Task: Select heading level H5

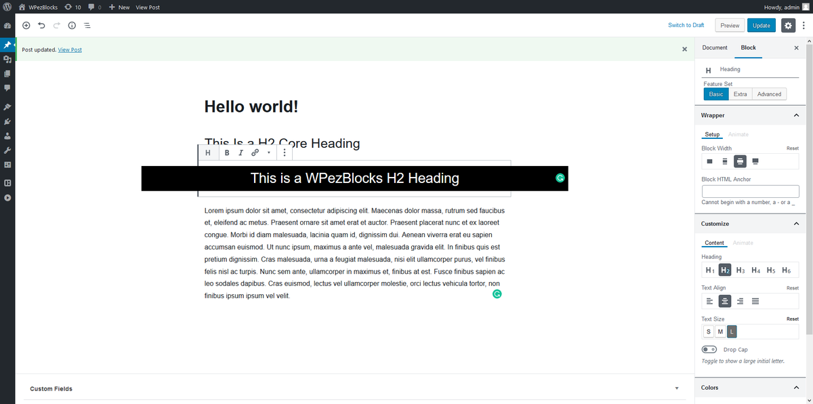Action: (771, 270)
